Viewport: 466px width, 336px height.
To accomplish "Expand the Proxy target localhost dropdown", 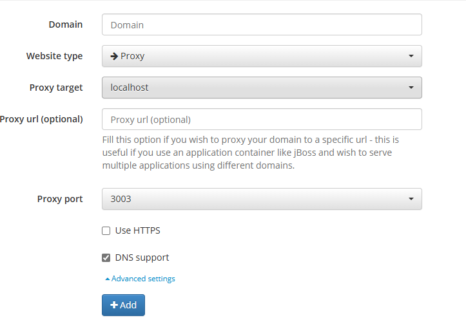I will (x=262, y=88).
